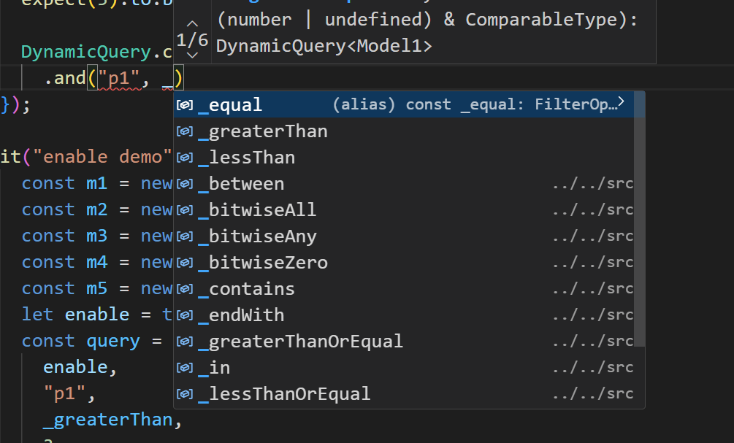Show previous signature overload with up chevron
734x443 pixels.
(192, 23)
